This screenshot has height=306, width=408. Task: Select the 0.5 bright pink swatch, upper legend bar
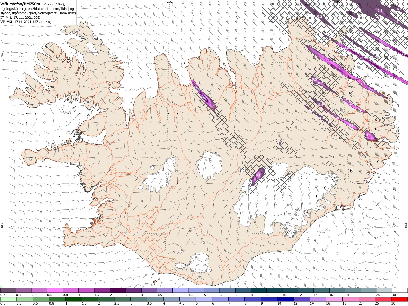coord(55,290)
